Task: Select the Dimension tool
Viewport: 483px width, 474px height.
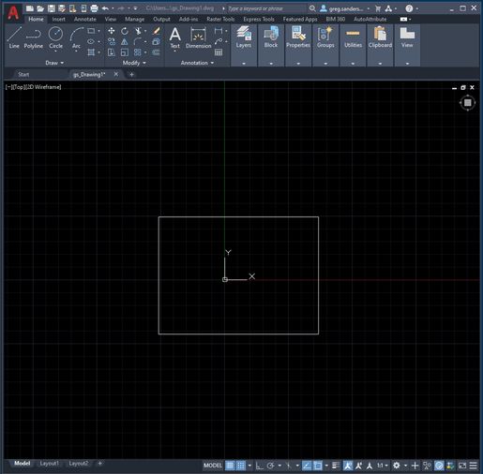Action: pos(198,38)
